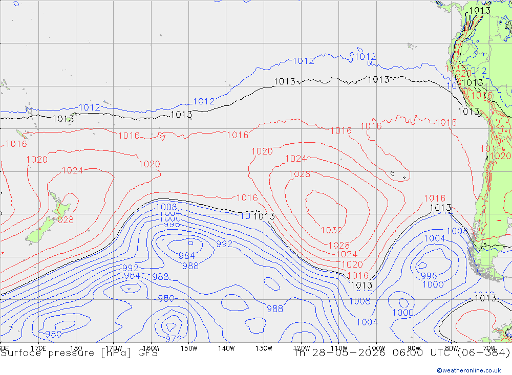Click the blue 1012 label near 120W
This screenshot has height=375, width=512.
(x=303, y=61)
